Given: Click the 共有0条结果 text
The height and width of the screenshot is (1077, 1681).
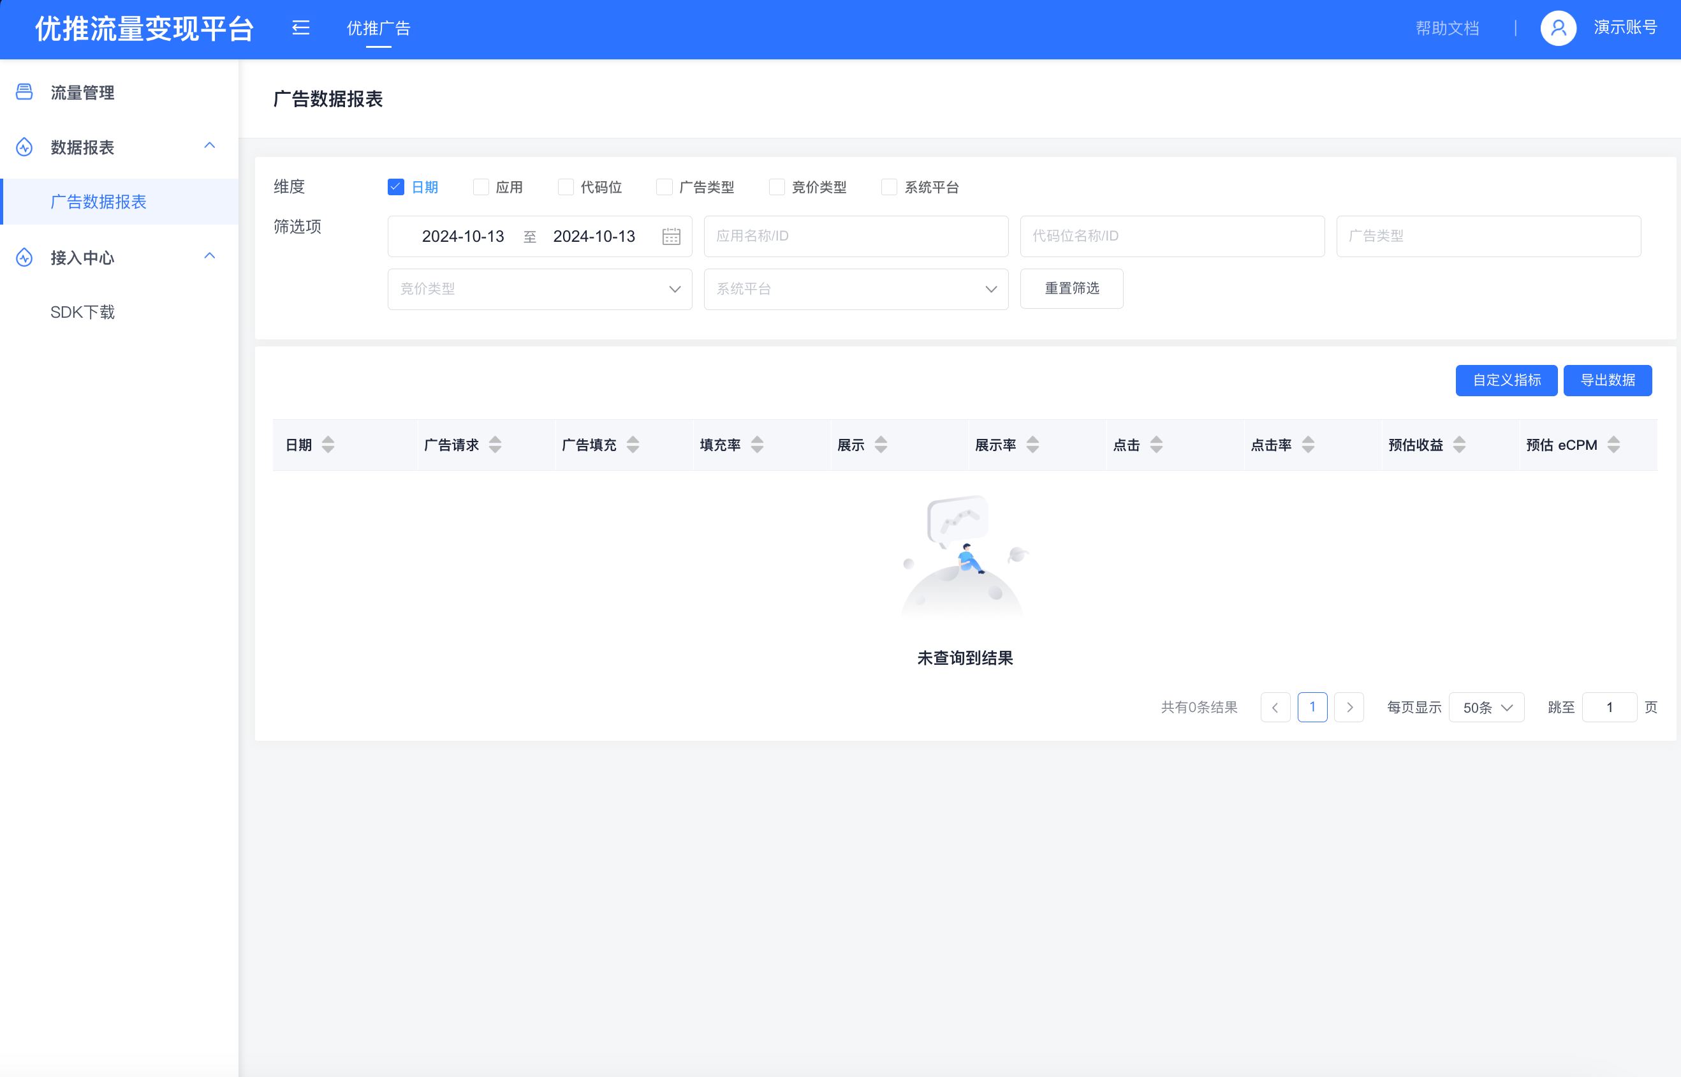Looking at the screenshot, I should pyautogui.click(x=1199, y=707).
